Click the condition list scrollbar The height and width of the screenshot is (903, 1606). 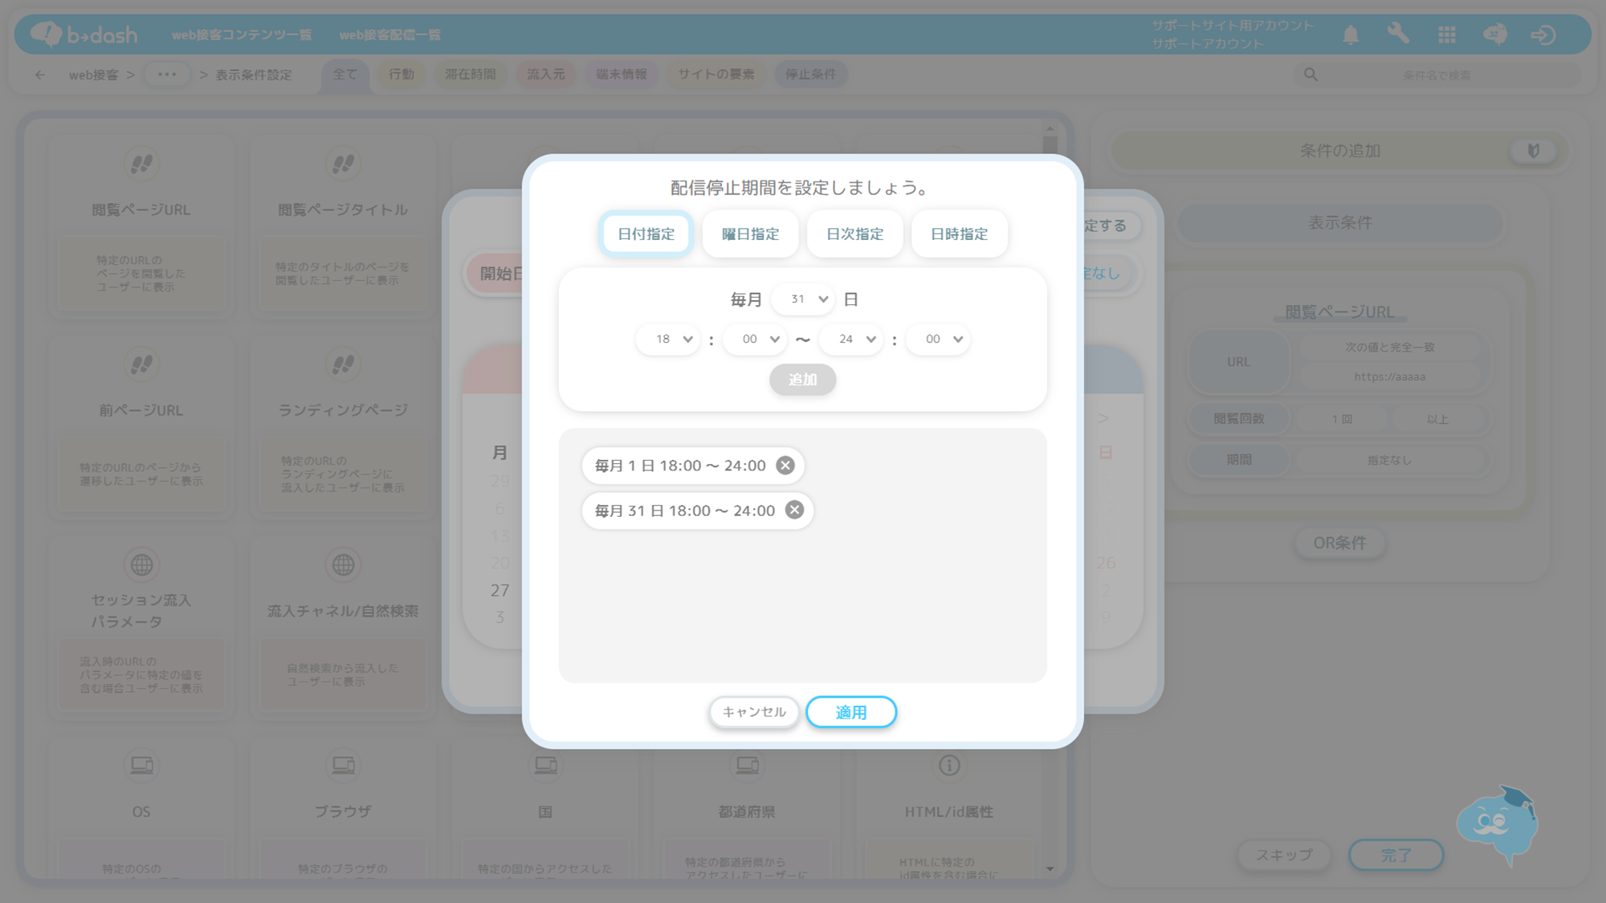(1050, 144)
